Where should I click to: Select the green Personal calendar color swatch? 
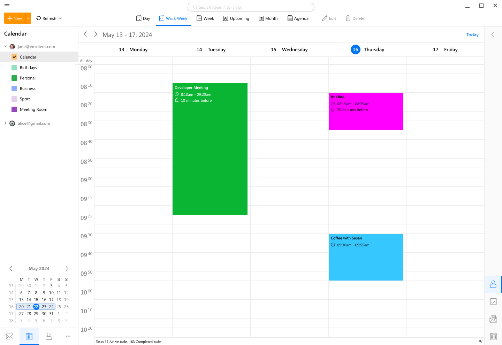coord(14,78)
